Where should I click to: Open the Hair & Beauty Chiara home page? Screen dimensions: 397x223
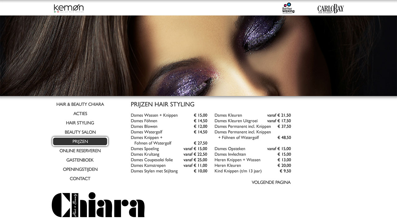click(80, 104)
